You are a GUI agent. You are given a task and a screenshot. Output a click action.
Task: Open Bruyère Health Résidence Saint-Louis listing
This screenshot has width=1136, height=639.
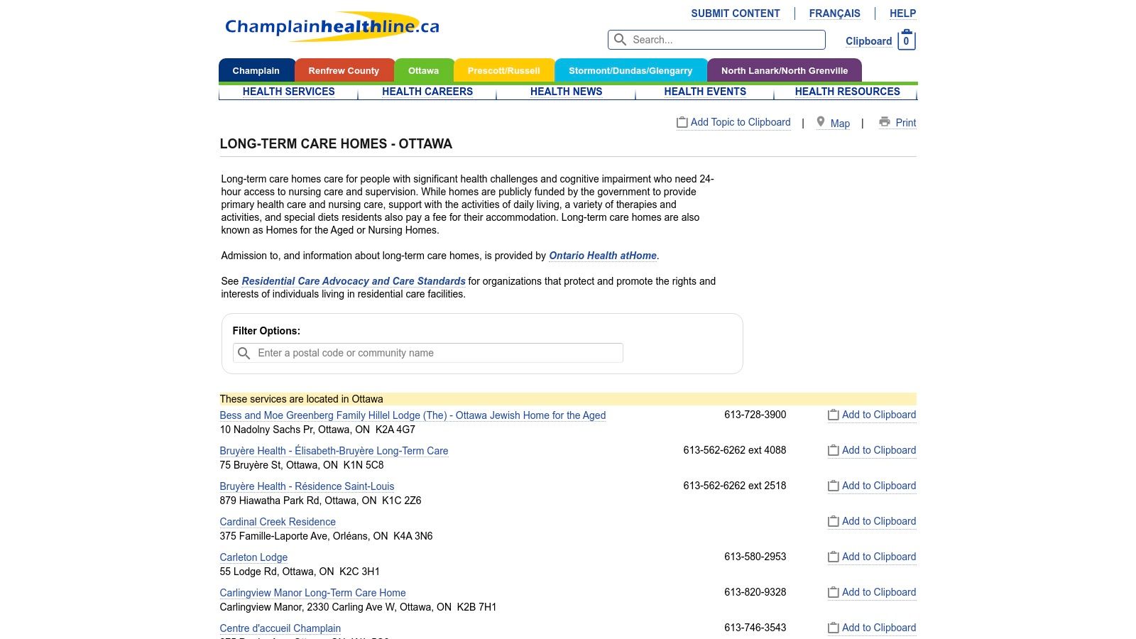(307, 486)
